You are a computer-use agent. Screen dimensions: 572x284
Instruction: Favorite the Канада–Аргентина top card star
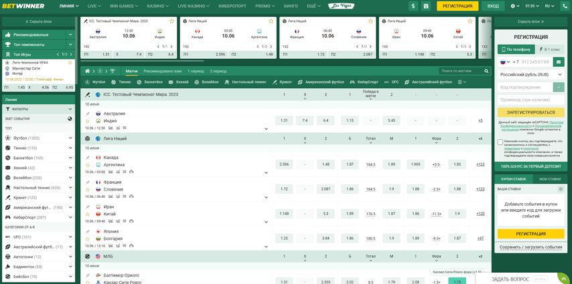[271, 21]
